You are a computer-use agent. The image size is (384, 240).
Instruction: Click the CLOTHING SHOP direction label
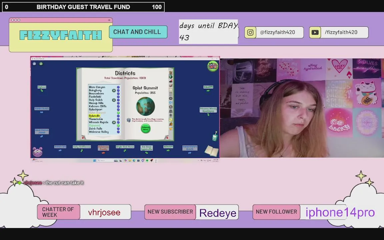(x=42, y=131)
